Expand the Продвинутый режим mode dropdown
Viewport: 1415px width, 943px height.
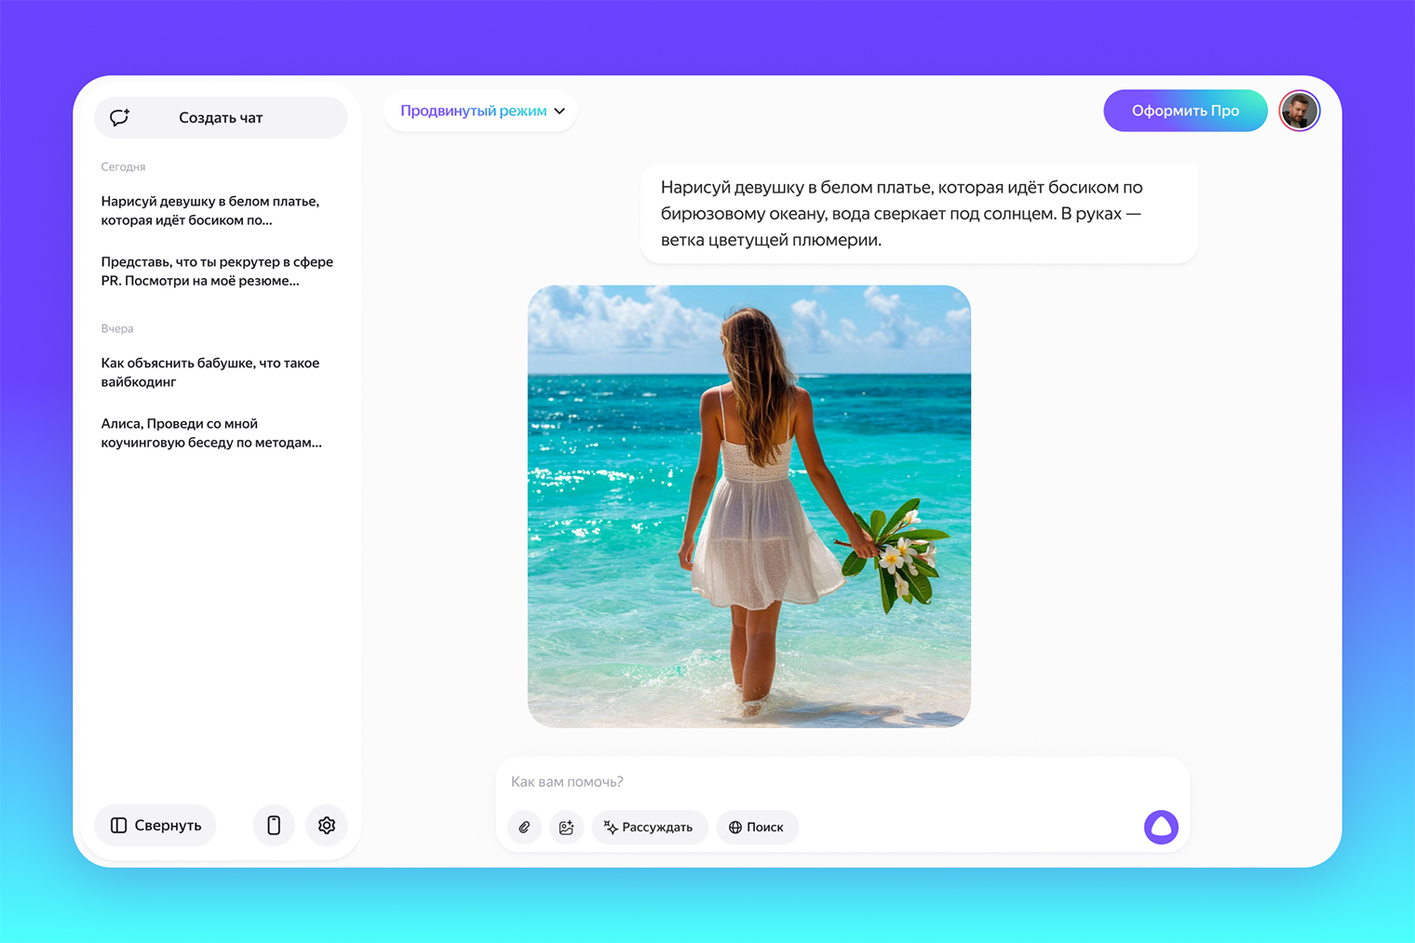(480, 111)
